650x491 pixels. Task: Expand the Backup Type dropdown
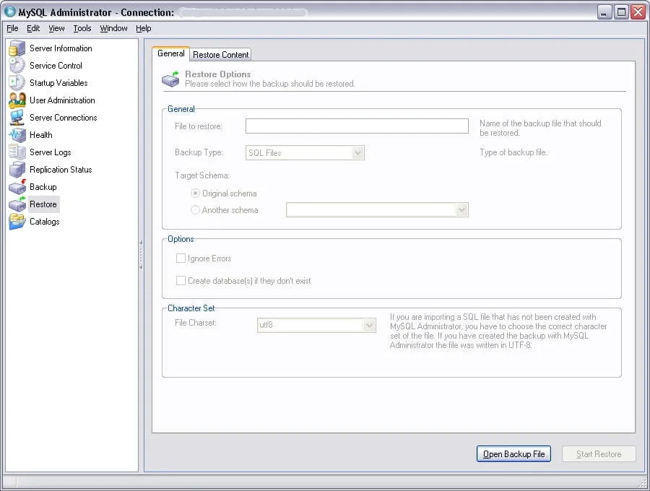click(357, 153)
